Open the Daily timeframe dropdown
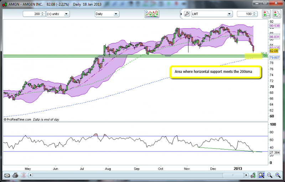Image resolution: width=285 pixels, height=182 pixels. coord(116,14)
